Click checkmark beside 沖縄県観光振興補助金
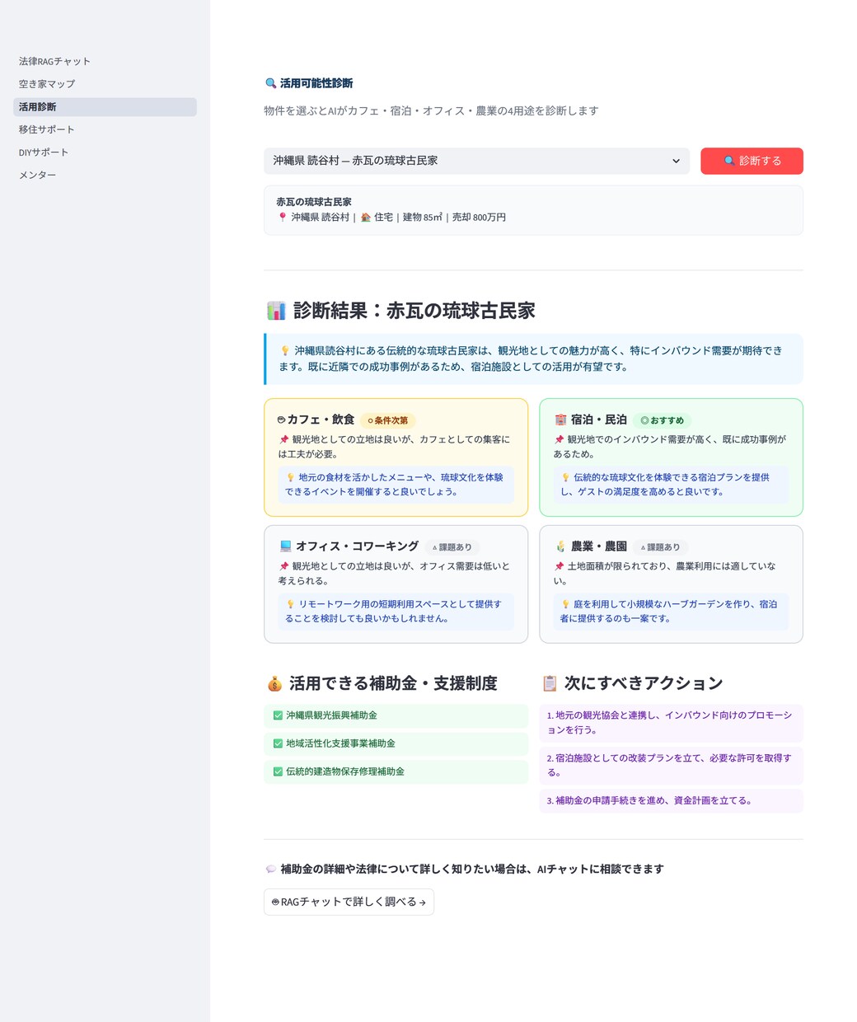Screen dimensions: 857x1022 coord(278,715)
